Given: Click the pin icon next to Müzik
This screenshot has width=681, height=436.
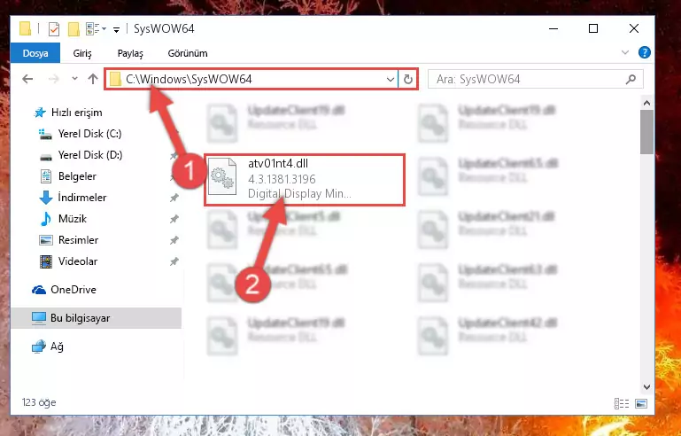Looking at the screenshot, I should pos(174,219).
